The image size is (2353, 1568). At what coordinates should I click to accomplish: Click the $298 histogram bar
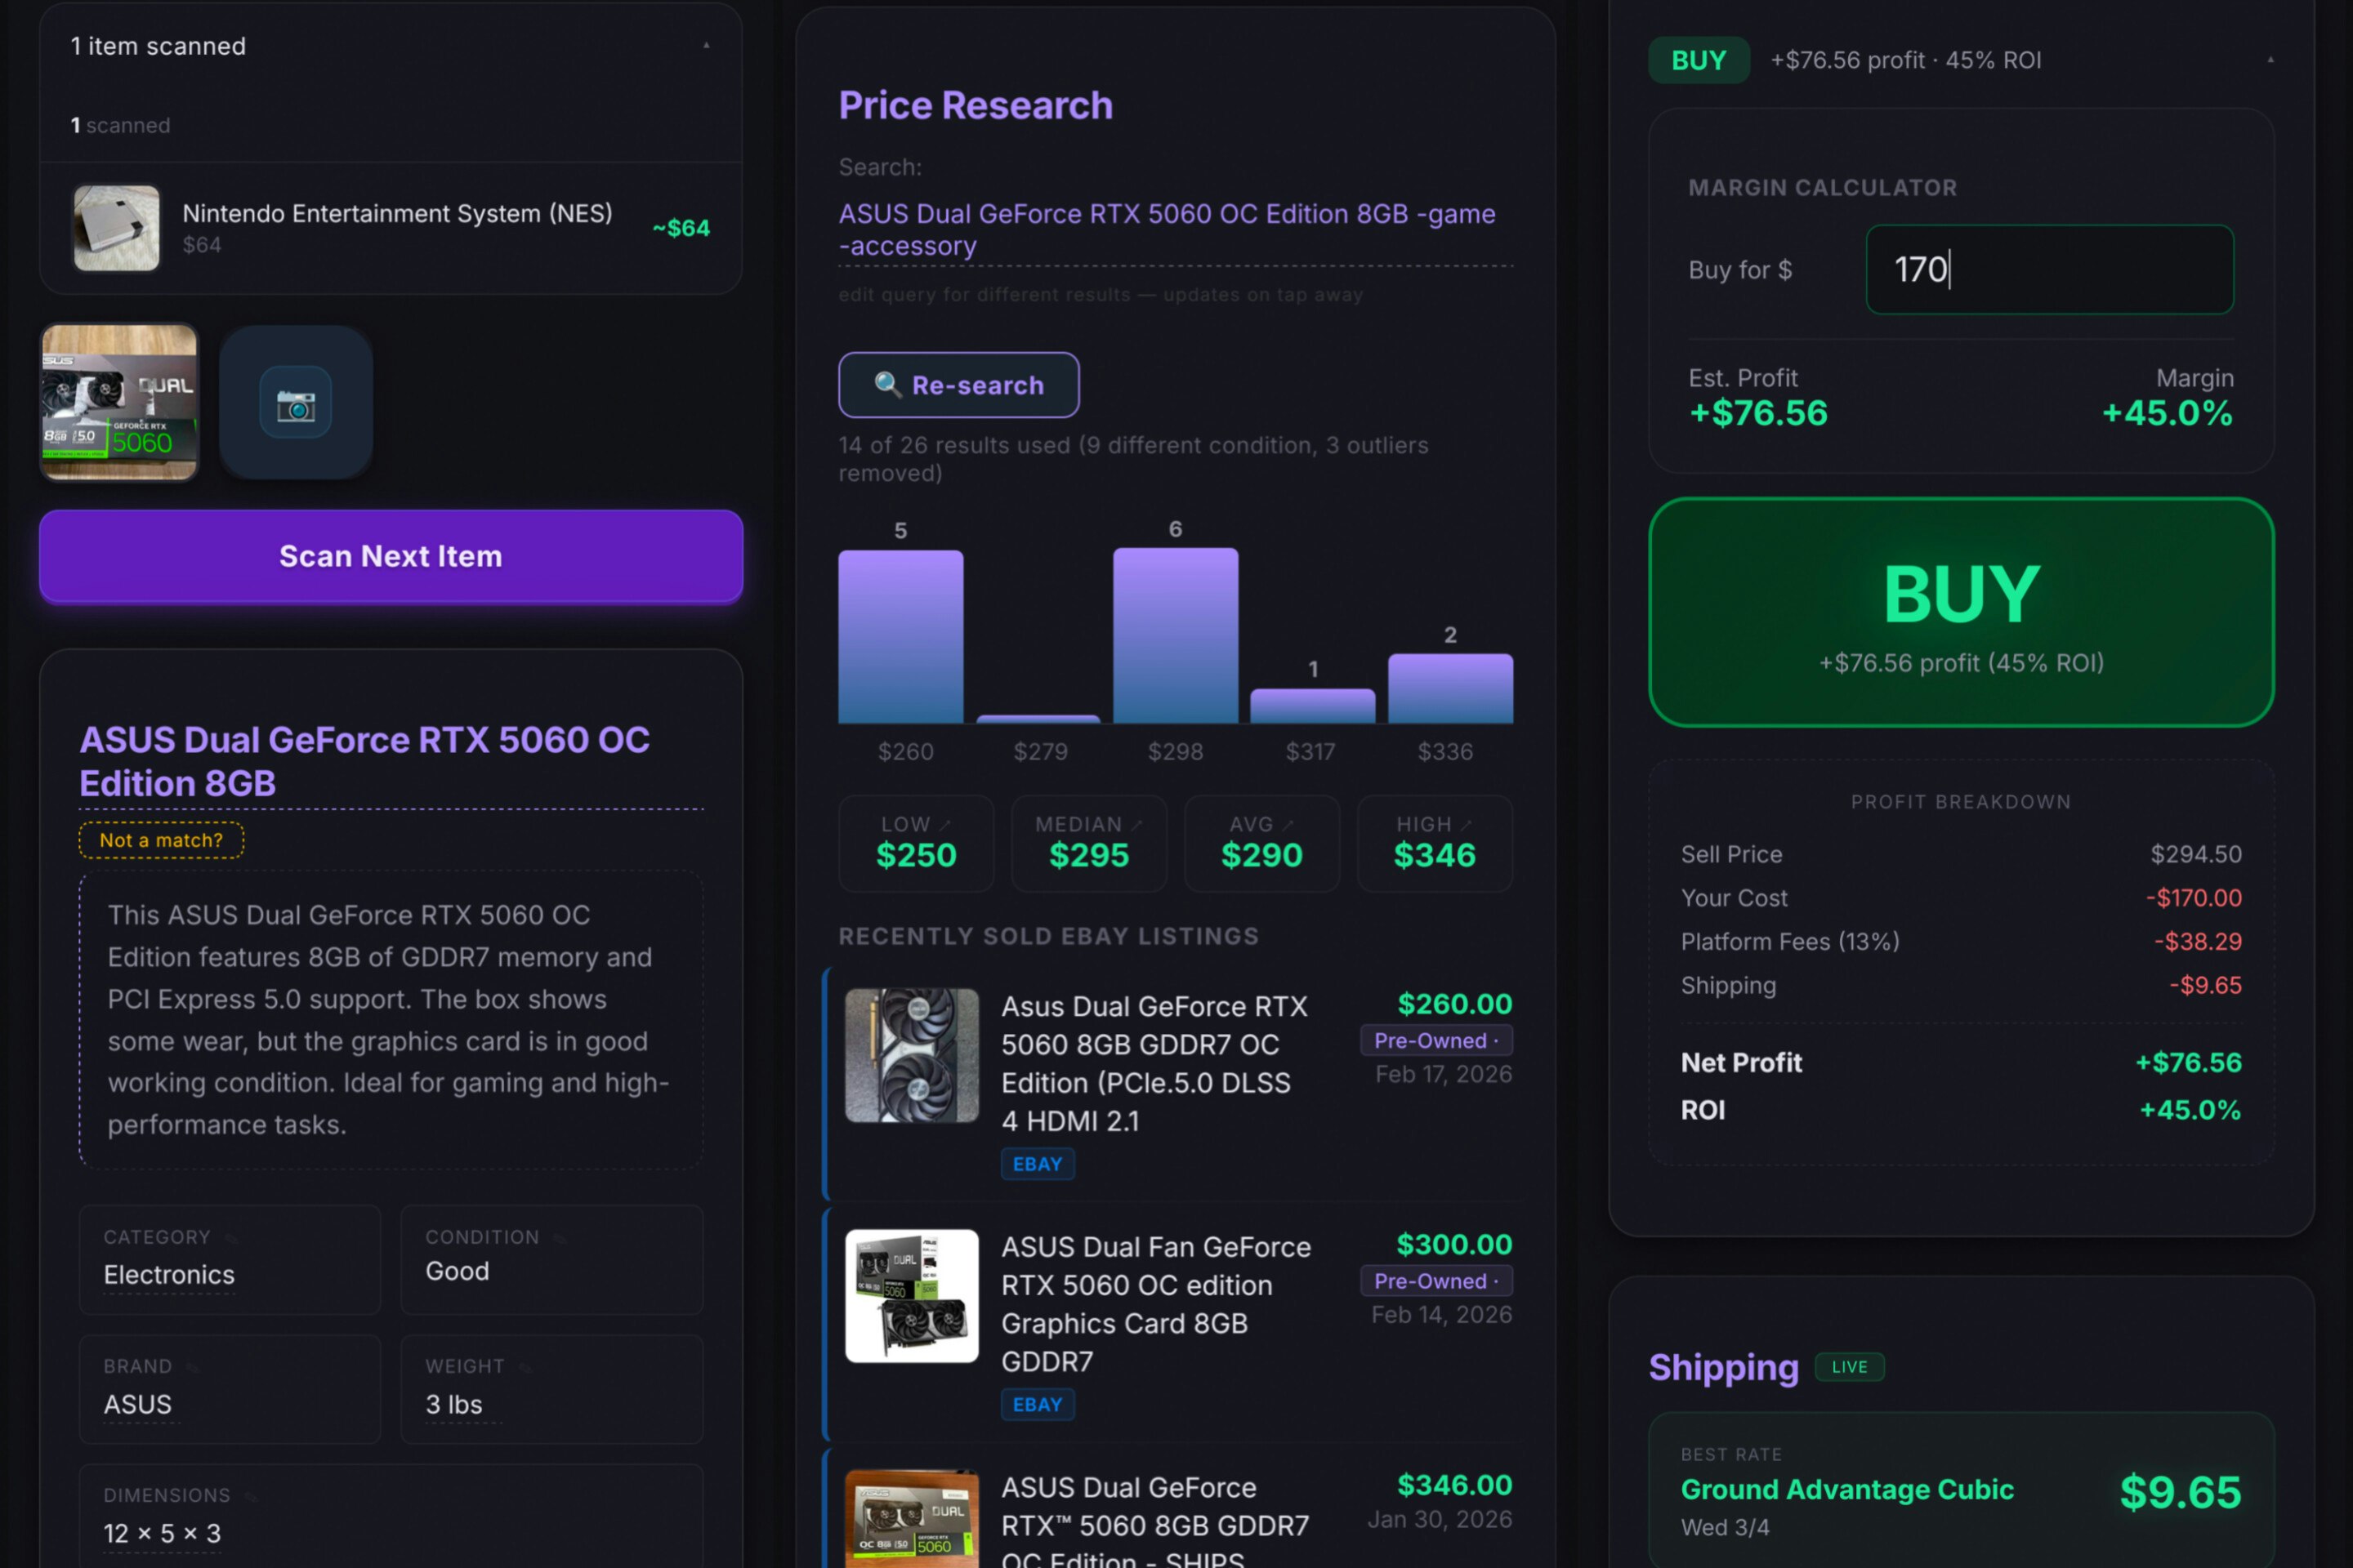[x=1175, y=635]
